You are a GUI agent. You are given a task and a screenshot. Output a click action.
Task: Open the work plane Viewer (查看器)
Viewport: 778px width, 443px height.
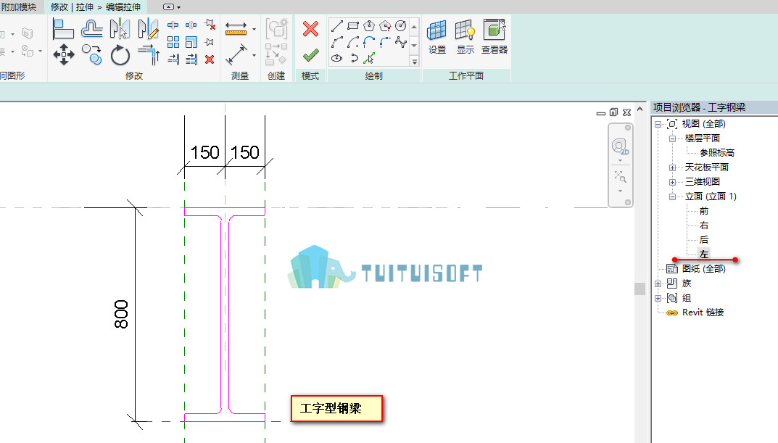coord(494,37)
